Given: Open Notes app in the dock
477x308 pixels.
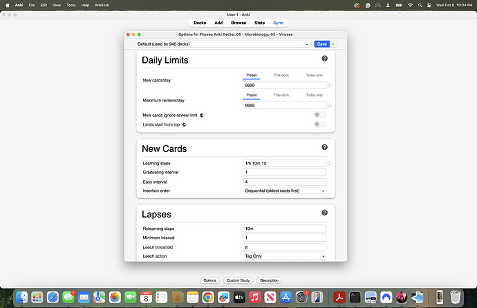Looking at the screenshot, I should tap(193, 298).
